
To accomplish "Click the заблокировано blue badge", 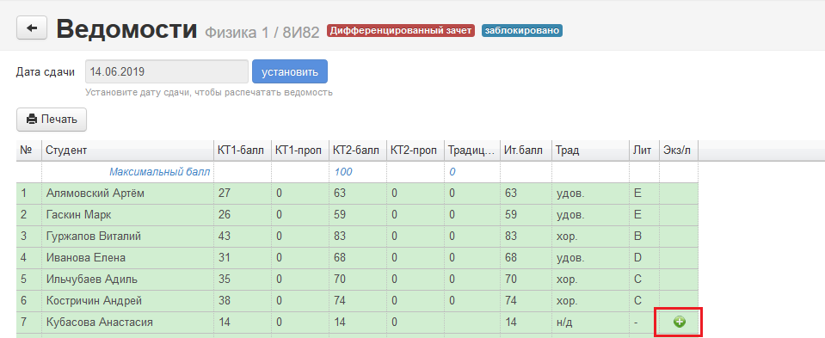I will click(x=522, y=30).
